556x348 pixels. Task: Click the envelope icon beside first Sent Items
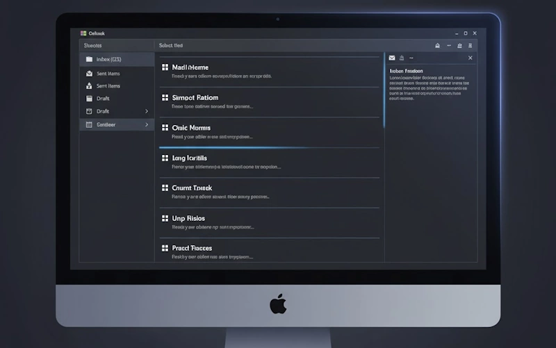coord(89,73)
